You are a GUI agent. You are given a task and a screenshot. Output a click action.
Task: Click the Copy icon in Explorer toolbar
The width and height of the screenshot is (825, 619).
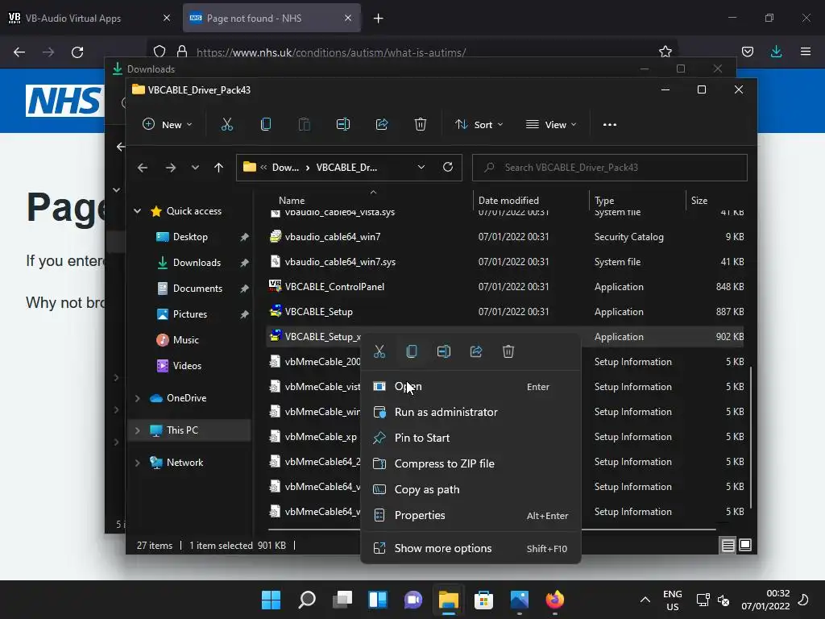click(266, 125)
